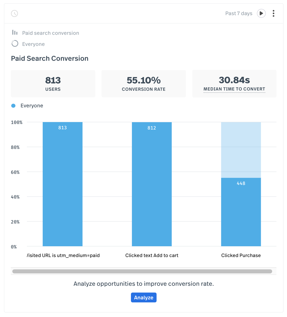The height and width of the screenshot is (317, 287).
Task: Click the bar labeled 812
Action: 152,184
